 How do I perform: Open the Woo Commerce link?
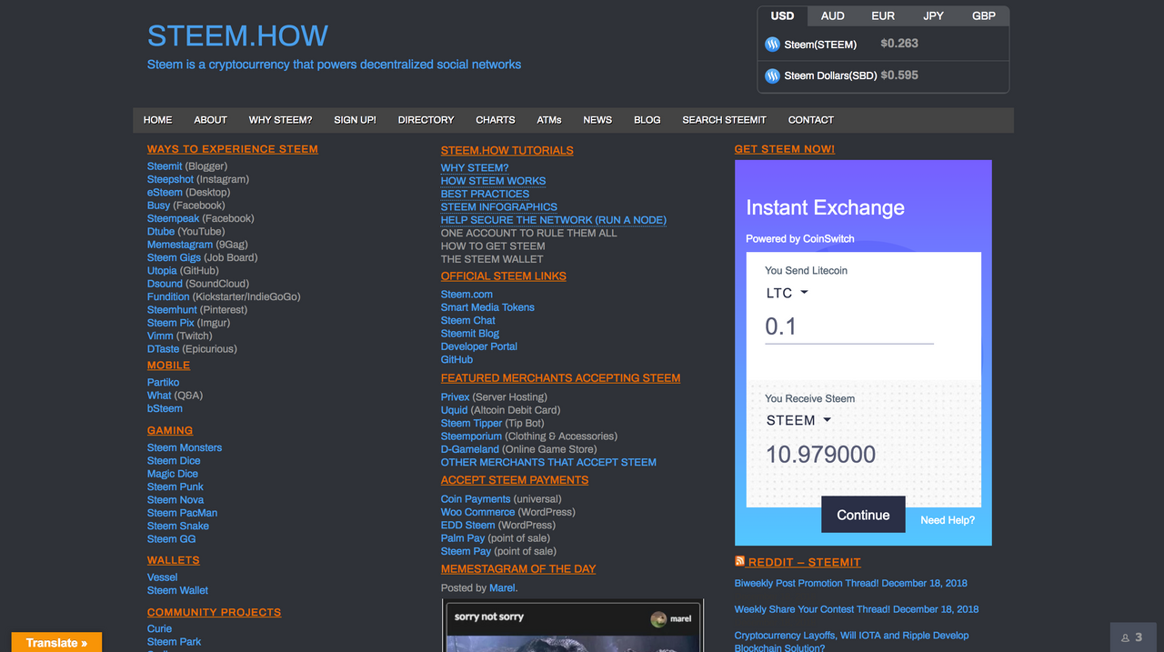click(x=477, y=512)
